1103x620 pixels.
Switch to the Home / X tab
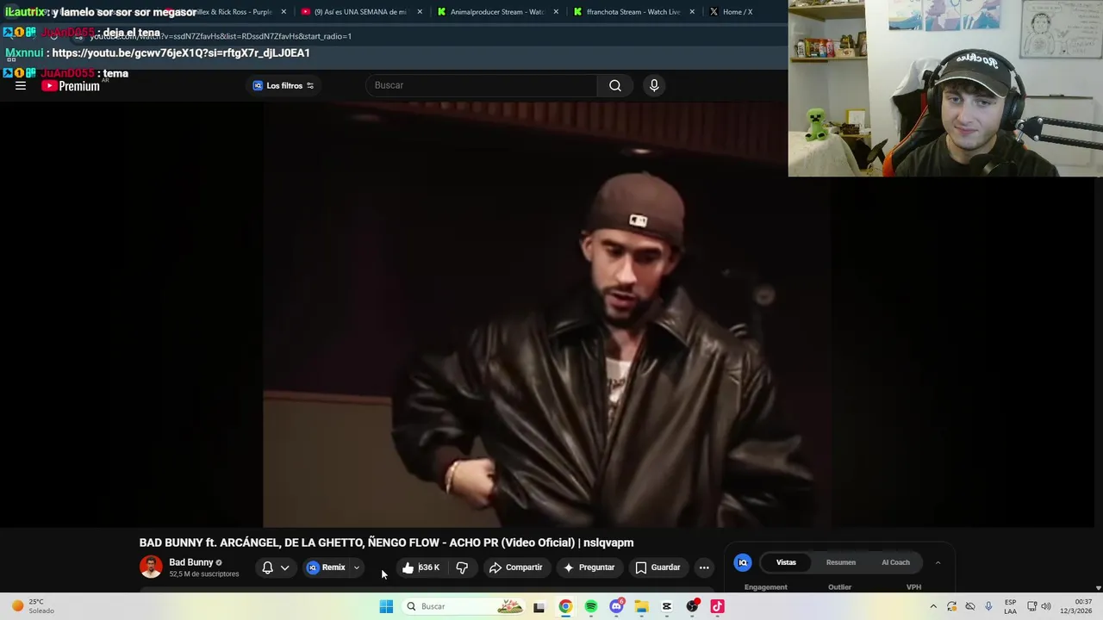(x=737, y=12)
